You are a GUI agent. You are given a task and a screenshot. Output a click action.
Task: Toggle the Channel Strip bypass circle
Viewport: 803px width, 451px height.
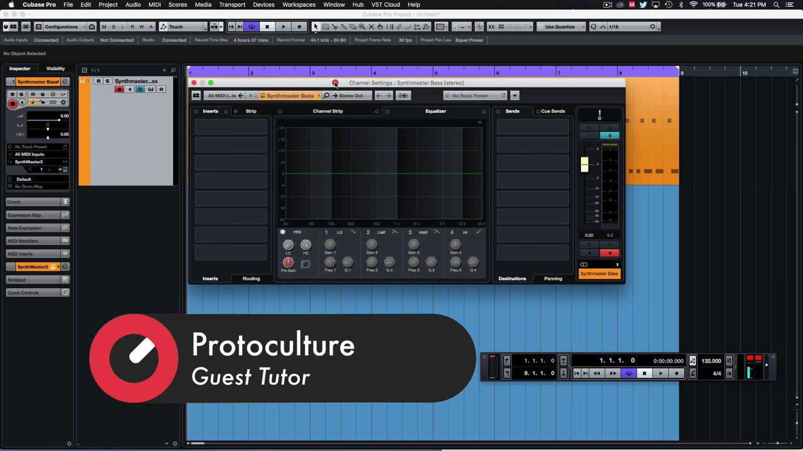[280, 111]
